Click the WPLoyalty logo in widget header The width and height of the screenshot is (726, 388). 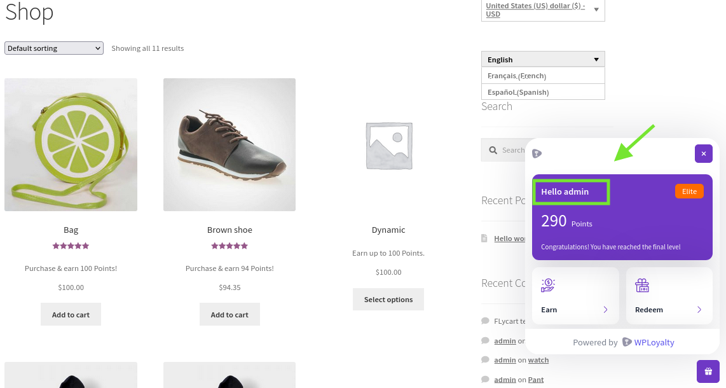pos(537,153)
